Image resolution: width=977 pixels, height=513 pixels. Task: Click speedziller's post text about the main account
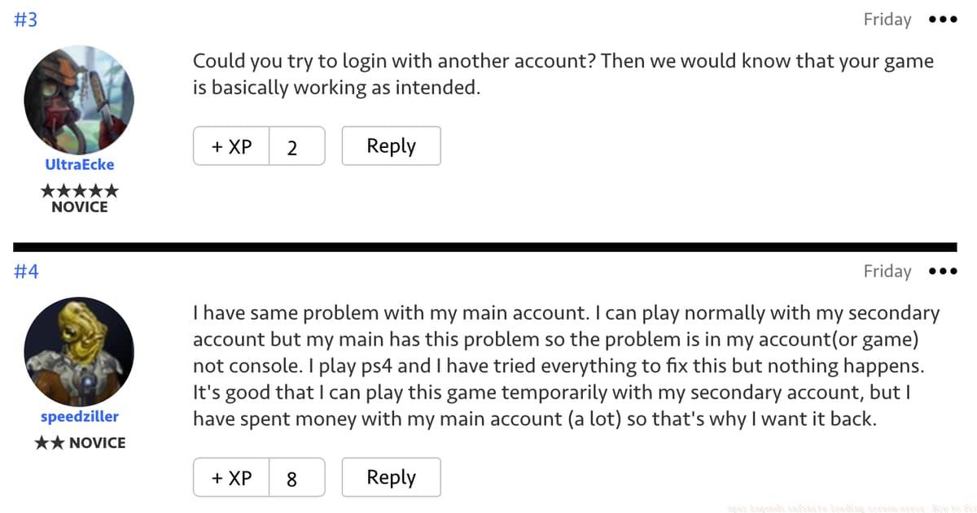tap(566, 366)
